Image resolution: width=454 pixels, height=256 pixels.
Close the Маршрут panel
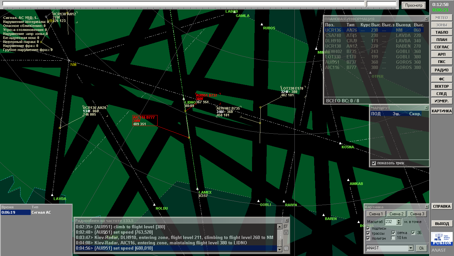(x=426, y=108)
